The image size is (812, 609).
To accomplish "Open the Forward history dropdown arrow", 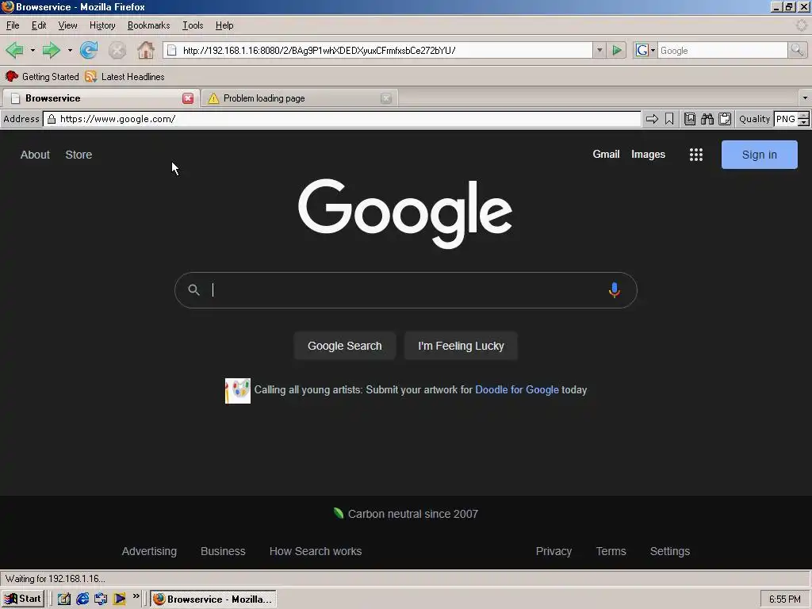I will [70, 50].
